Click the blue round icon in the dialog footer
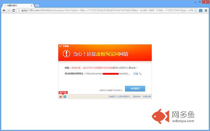Screen dimensions: 210x131 (65, 96)
